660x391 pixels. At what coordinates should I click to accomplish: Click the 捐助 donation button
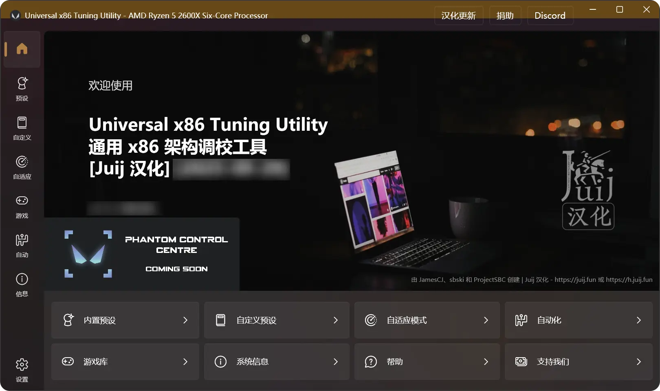(505, 15)
